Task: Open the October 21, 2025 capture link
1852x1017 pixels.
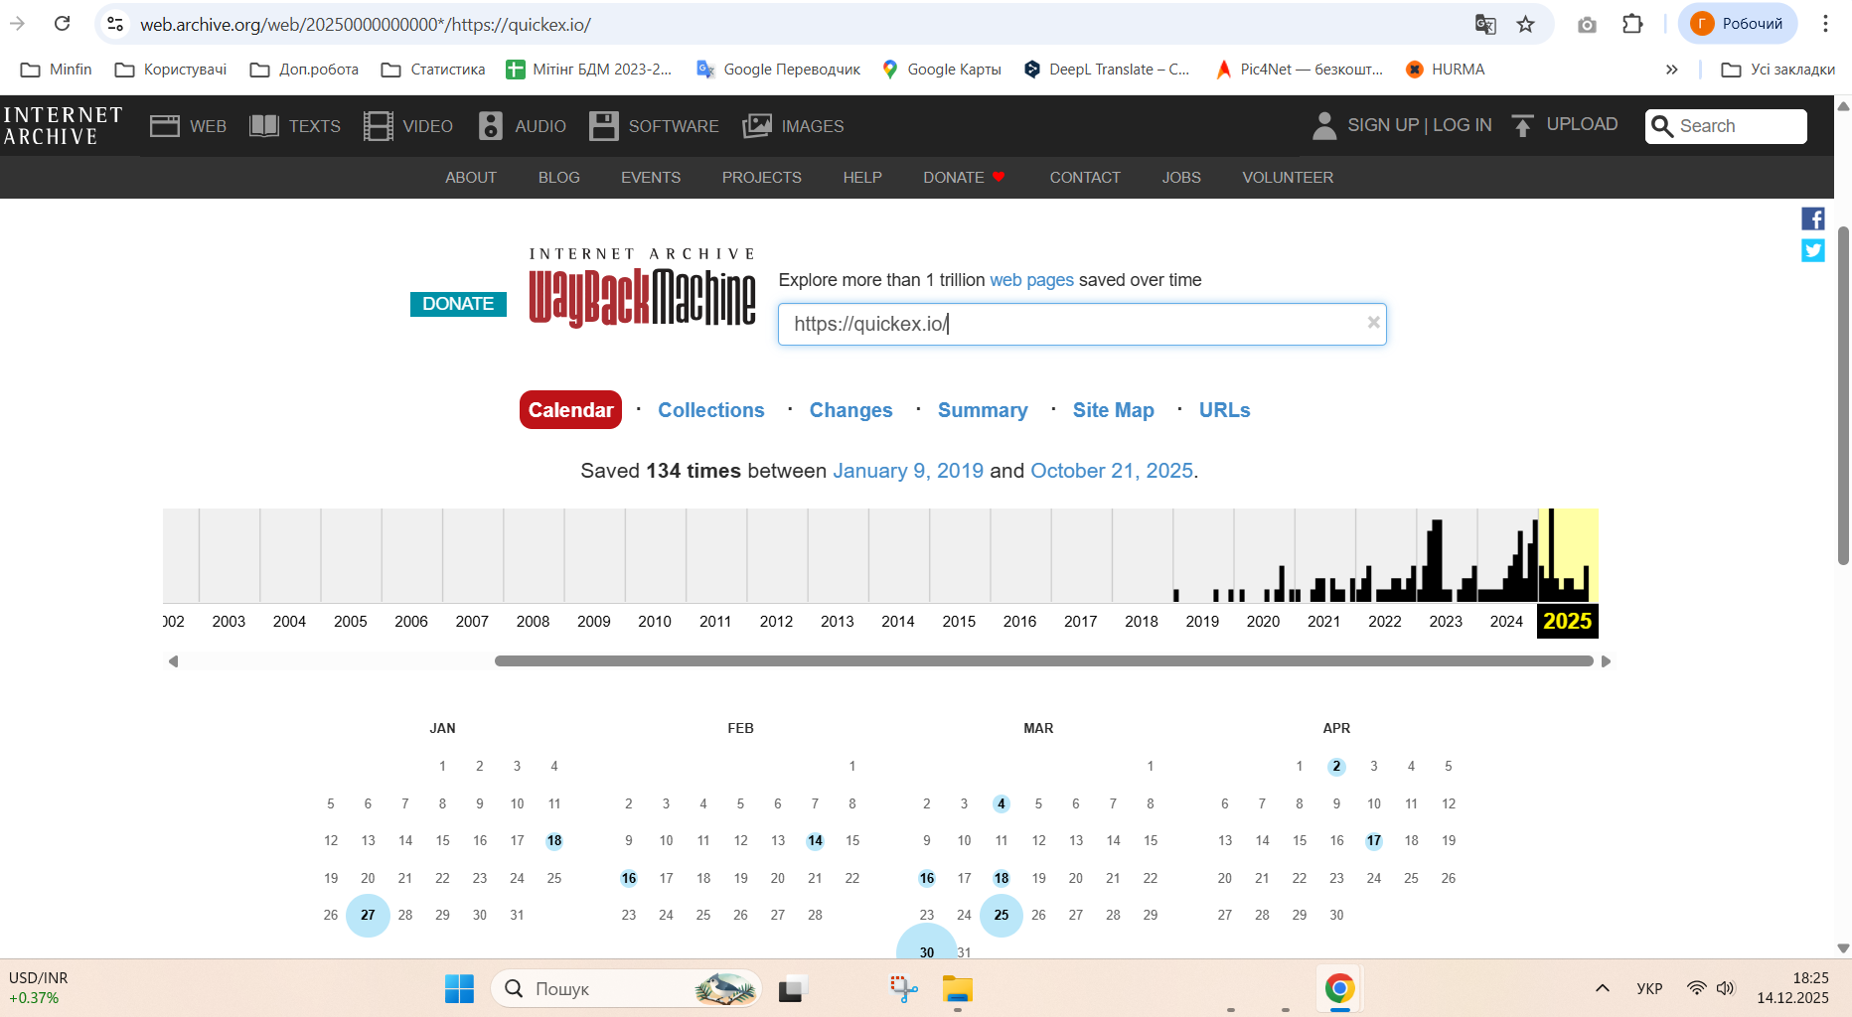Action: tap(1112, 471)
